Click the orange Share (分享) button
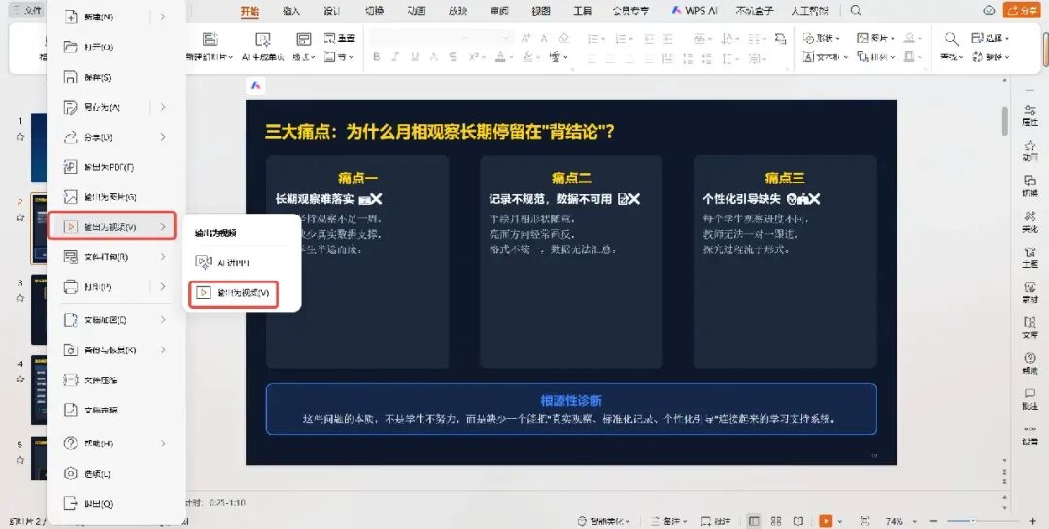This screenshot has width=1049, height=529. 1022,10
